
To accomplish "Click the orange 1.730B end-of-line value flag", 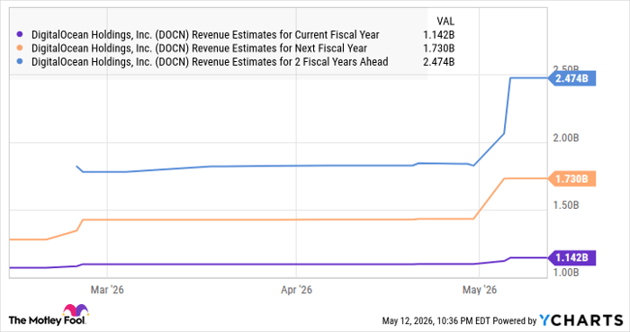I will tap(571, 179).
